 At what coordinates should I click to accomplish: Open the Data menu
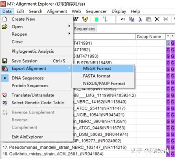[x=7, y=11]
